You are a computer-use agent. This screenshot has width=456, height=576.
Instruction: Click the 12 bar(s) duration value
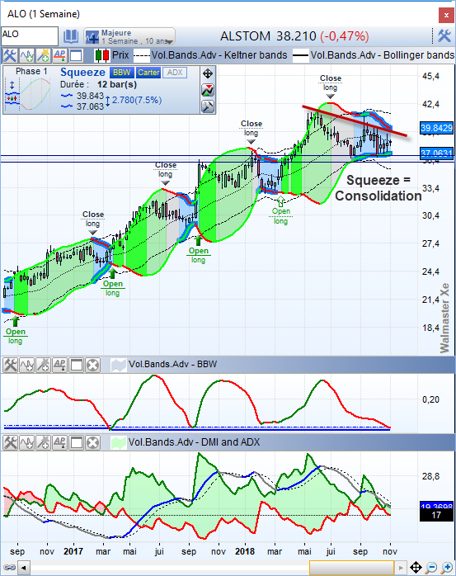117,84
